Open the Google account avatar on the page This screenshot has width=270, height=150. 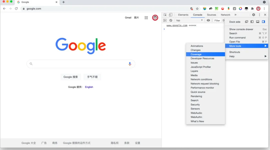[x=155, y=17]
